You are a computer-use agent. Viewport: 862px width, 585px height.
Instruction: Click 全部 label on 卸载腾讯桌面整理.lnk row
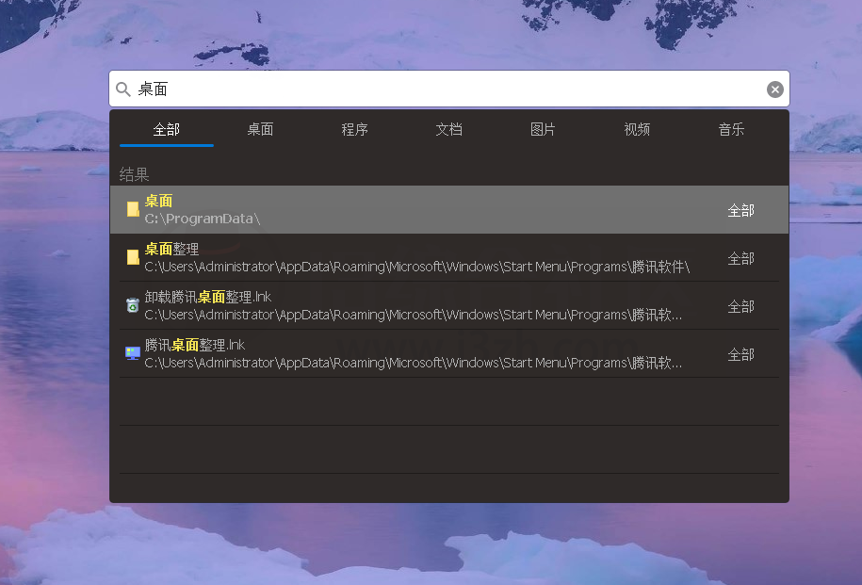coord(741,306)
